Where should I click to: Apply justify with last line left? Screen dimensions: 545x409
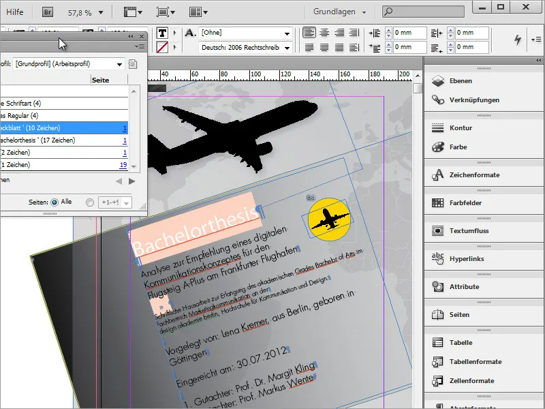(309, 47)
